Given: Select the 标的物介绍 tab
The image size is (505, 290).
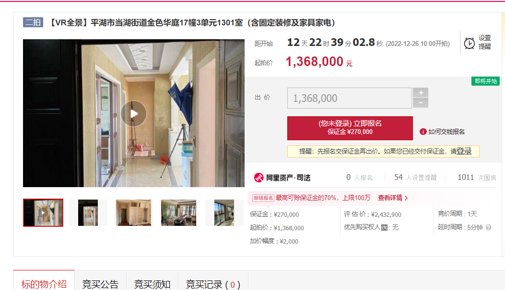Looking at the screenshot, I should [x=44, y=284].
